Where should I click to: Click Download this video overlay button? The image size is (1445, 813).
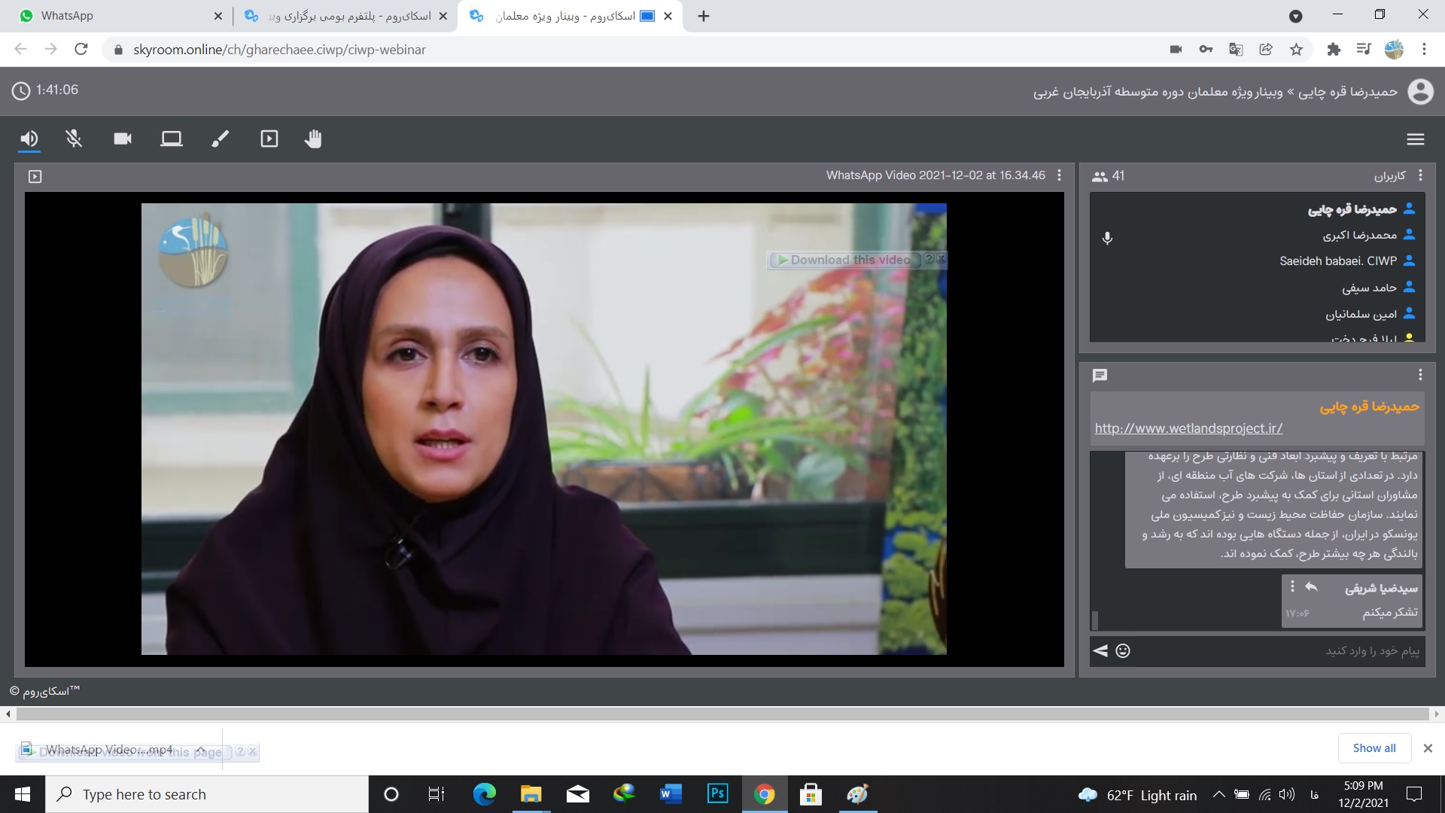(844, 260)
